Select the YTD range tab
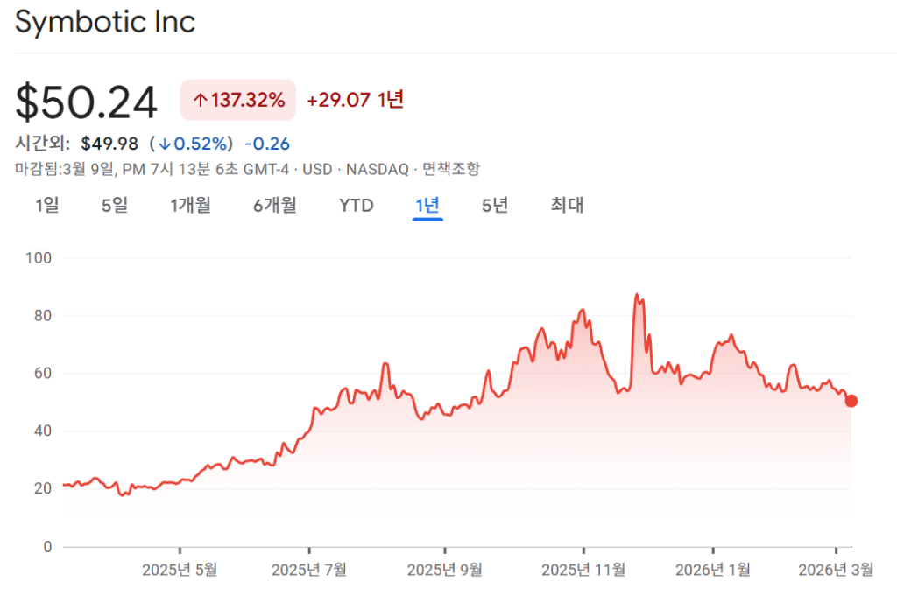The width and height of the screenshot is (897, 596). point(357,206)
